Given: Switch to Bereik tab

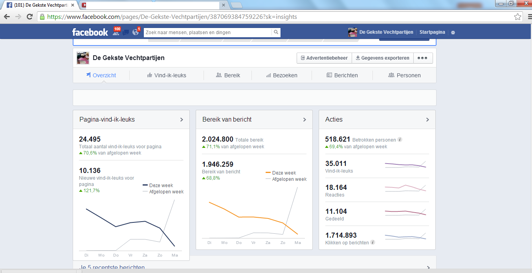Looking at the screenshot, I should pos(228,75).
